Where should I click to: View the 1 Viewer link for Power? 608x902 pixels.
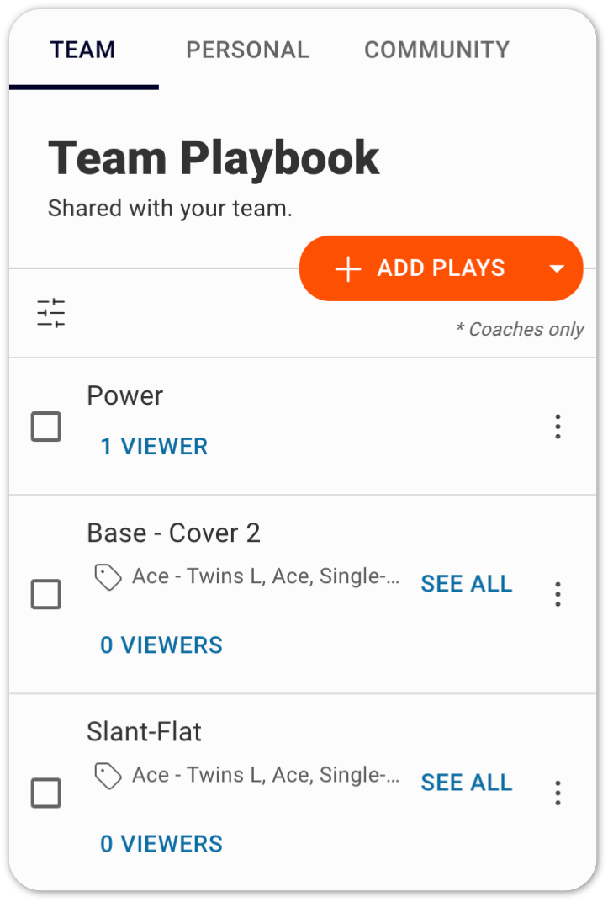154,446
